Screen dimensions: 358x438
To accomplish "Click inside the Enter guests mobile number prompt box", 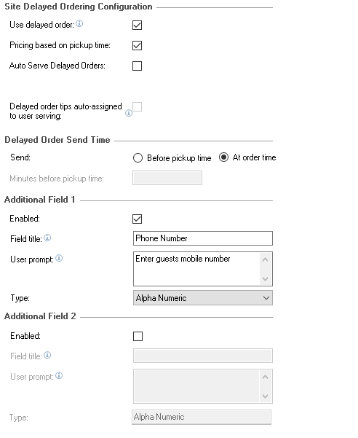I will [196, 269].
